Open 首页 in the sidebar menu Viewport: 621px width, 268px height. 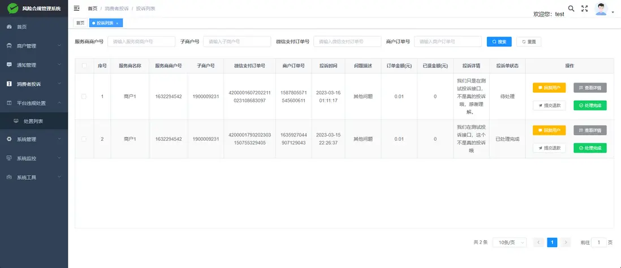pyautogui.click(x=34, y=27)
